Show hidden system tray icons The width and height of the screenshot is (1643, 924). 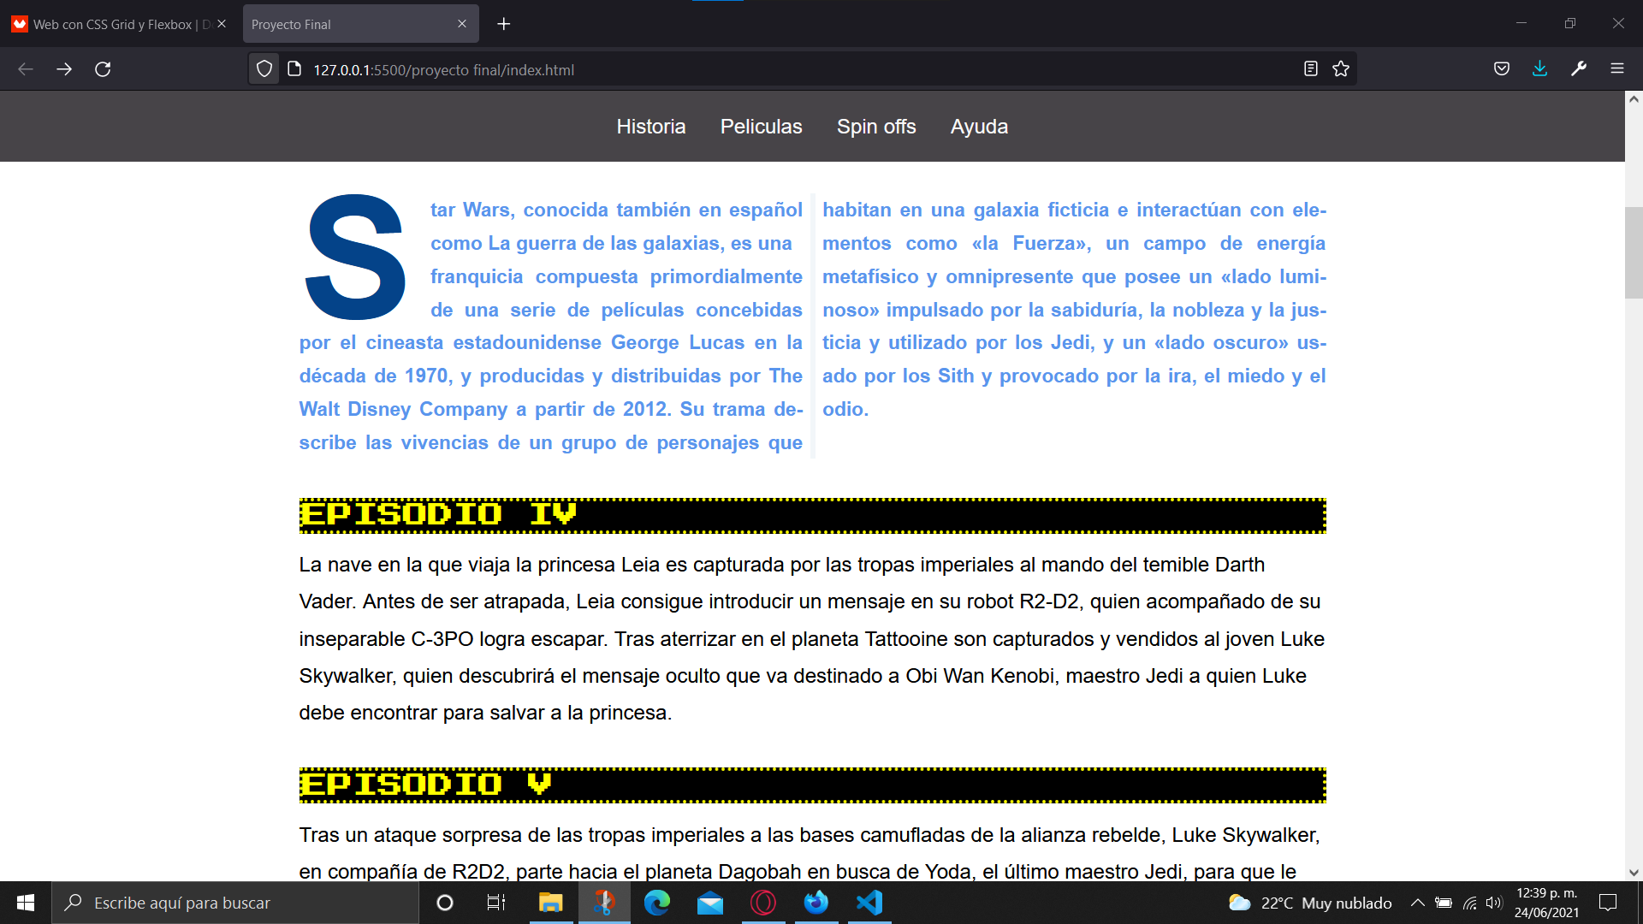click(x=1418, y=903)
